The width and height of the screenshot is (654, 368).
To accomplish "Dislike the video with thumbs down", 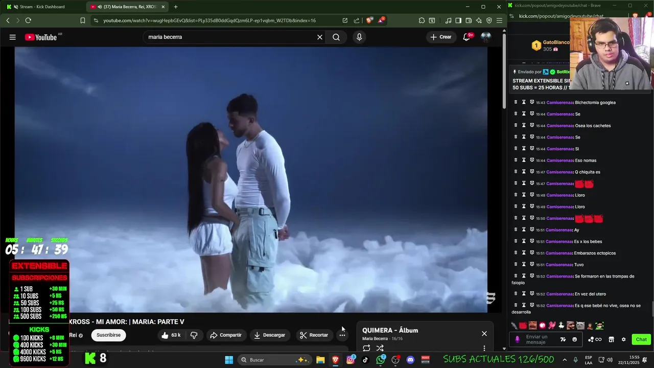I will [x=194, y=335].
